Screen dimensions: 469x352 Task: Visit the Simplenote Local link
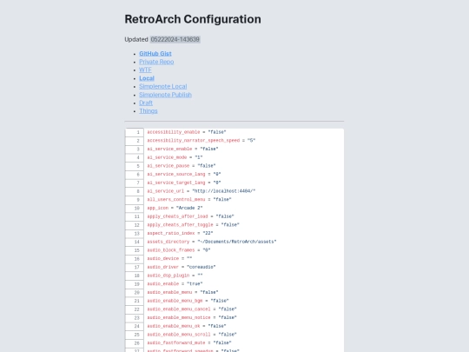[x=163, y=86]
